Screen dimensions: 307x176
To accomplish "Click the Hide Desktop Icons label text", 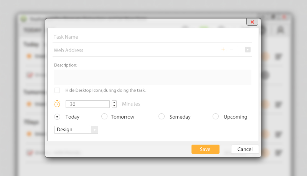I will [x=106, y=90].
